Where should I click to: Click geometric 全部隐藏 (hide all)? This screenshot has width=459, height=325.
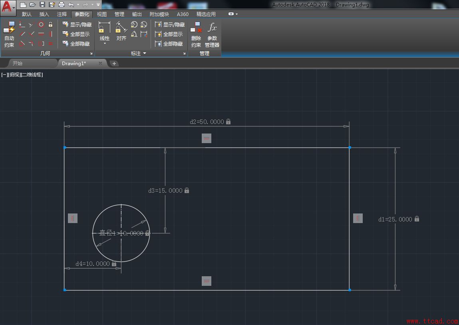[76, 44]
